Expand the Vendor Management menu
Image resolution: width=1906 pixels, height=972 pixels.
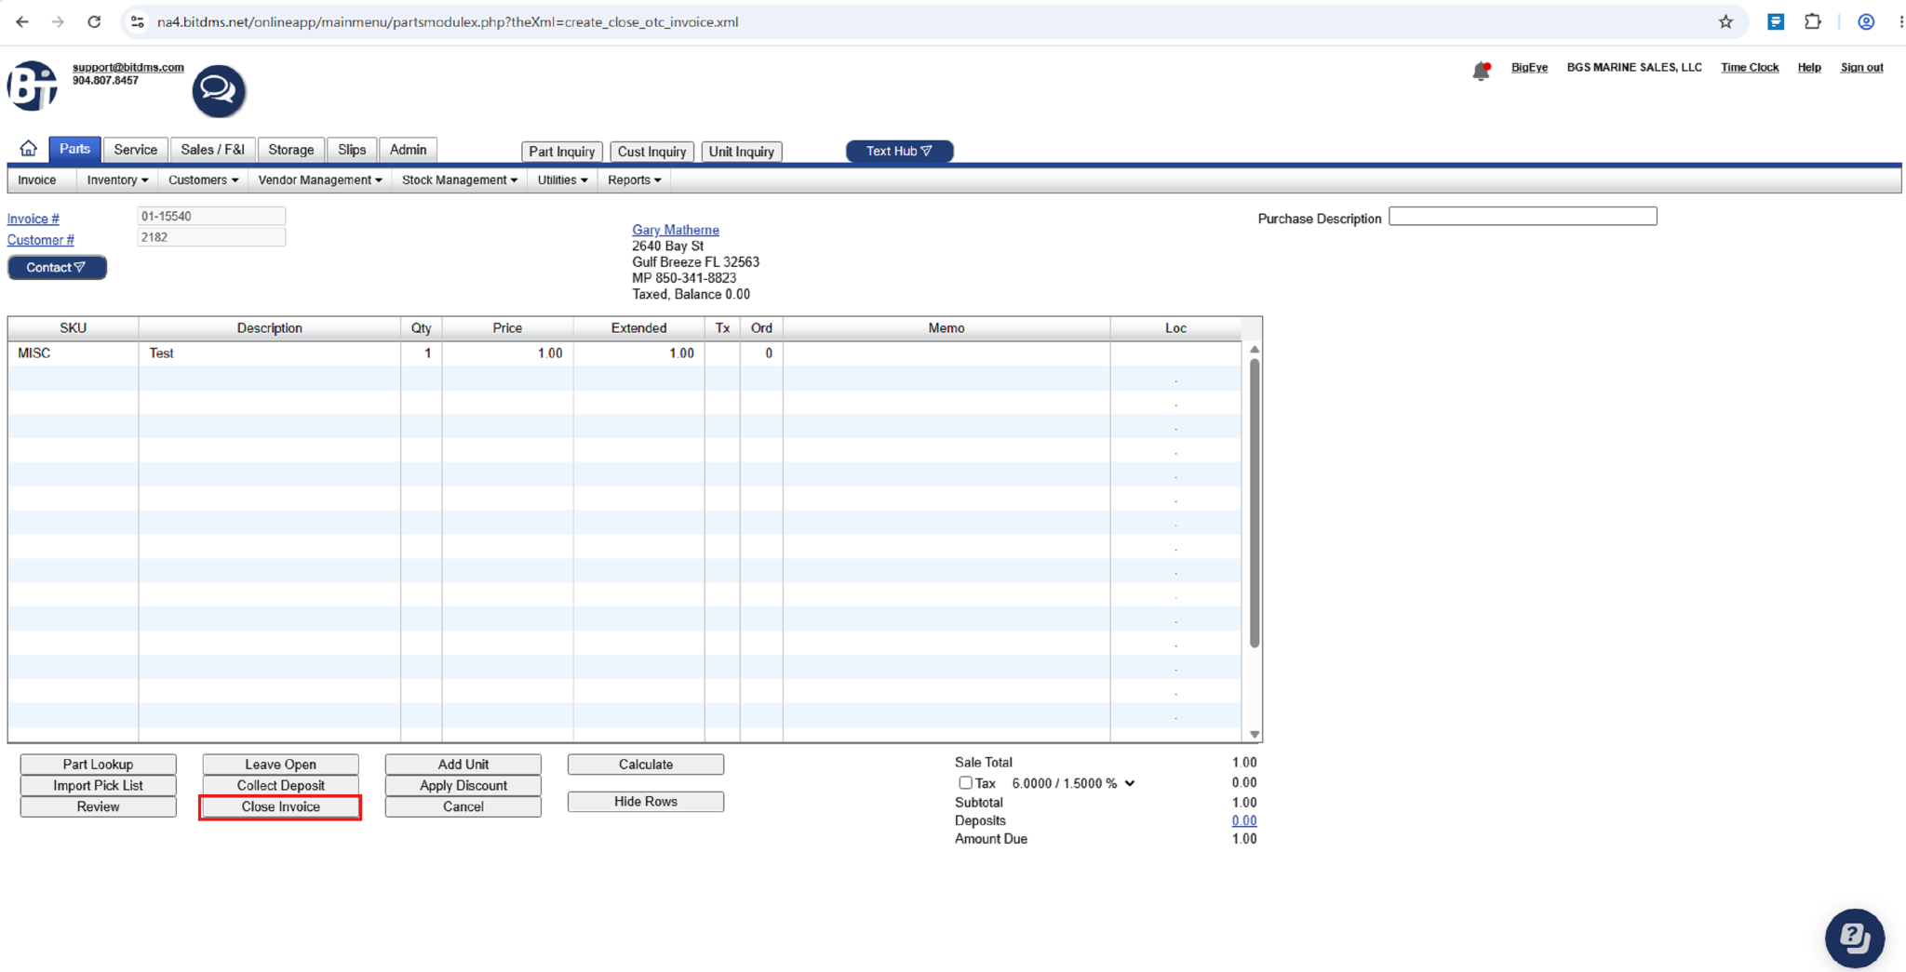(319, 180)
